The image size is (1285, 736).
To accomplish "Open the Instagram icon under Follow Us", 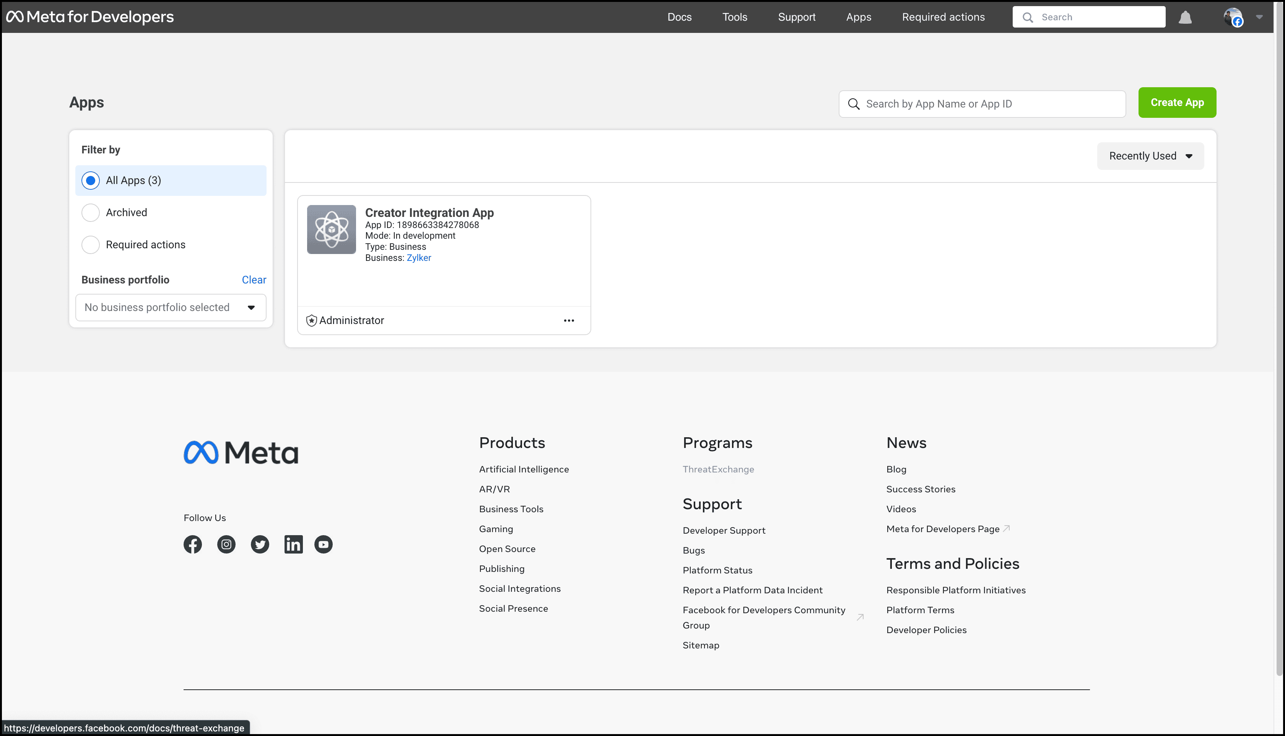I will pyautogui.click(x=226, y=544).
